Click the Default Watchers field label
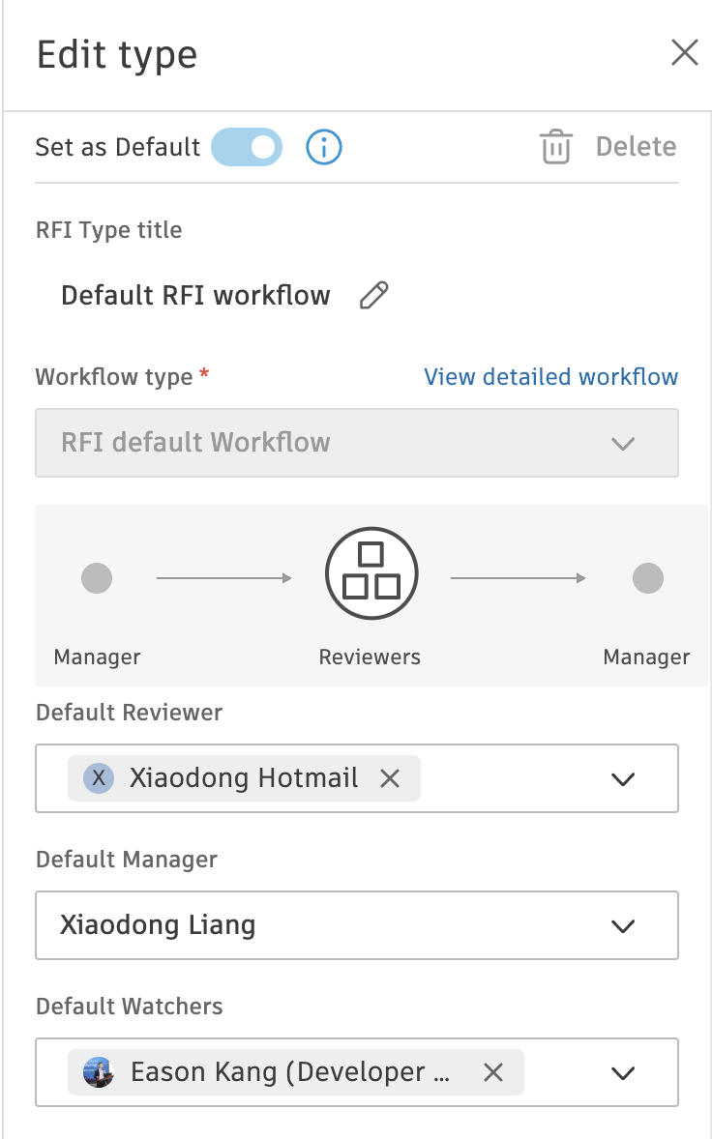 [x=129, y=1007]
